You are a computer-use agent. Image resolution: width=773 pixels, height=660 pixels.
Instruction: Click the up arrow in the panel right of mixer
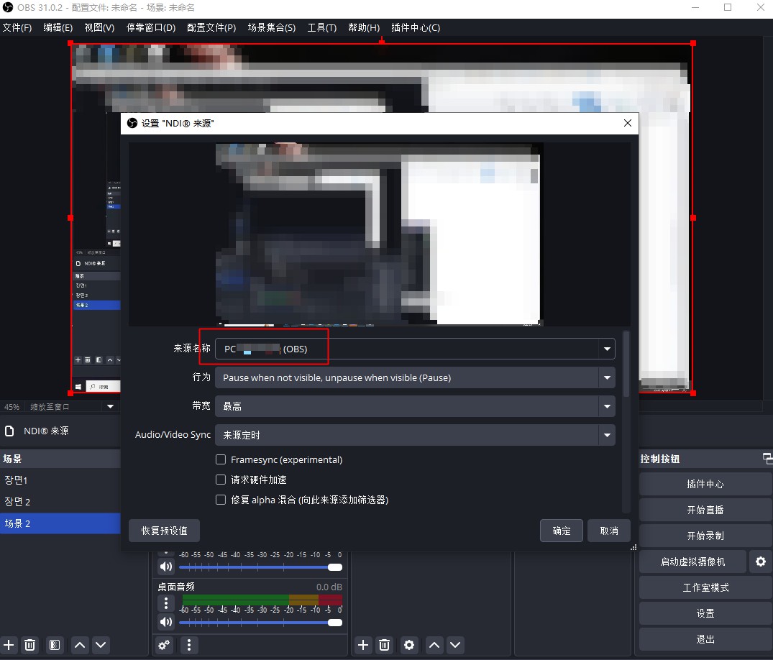click(434, 644)
